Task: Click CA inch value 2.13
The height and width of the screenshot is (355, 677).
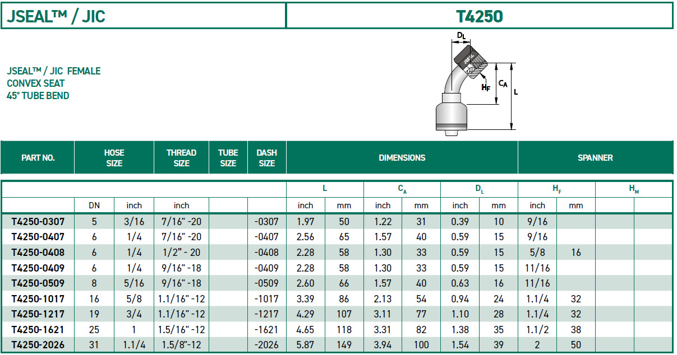Action: (x=383, y=298)
